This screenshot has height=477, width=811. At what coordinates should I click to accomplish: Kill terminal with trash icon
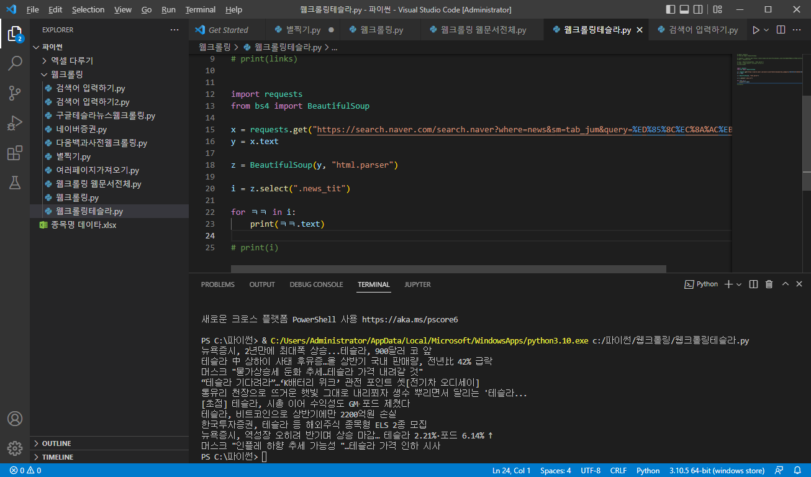[x=769, y=284]
